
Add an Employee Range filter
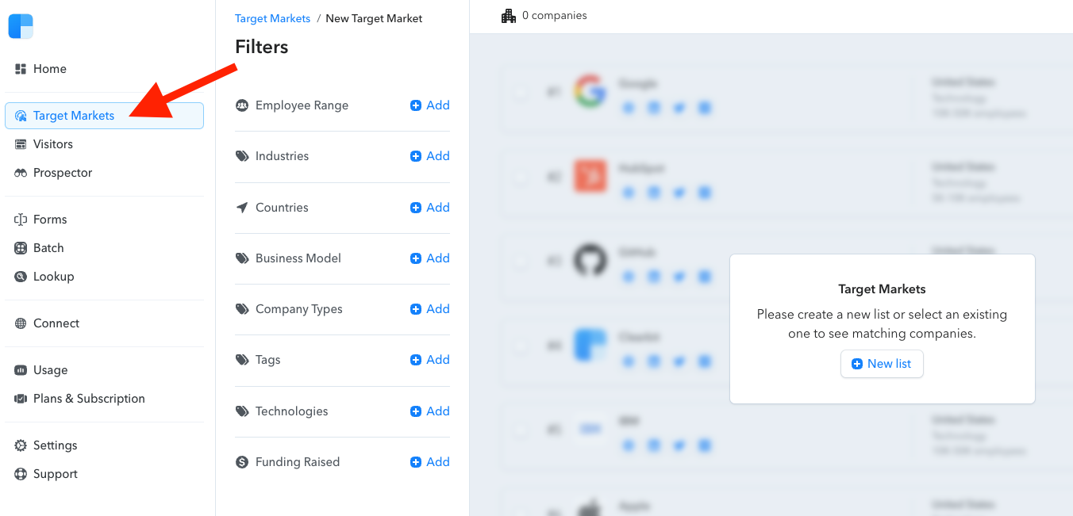point(430,105)
